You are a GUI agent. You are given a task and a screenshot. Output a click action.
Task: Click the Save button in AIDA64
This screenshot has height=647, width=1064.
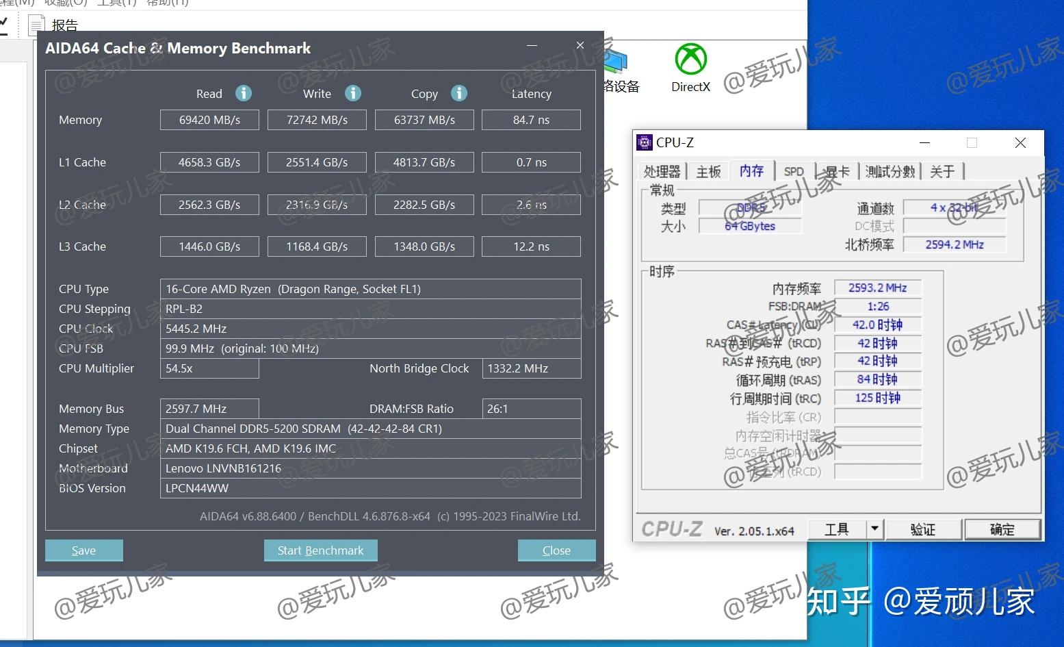(83, 550)
